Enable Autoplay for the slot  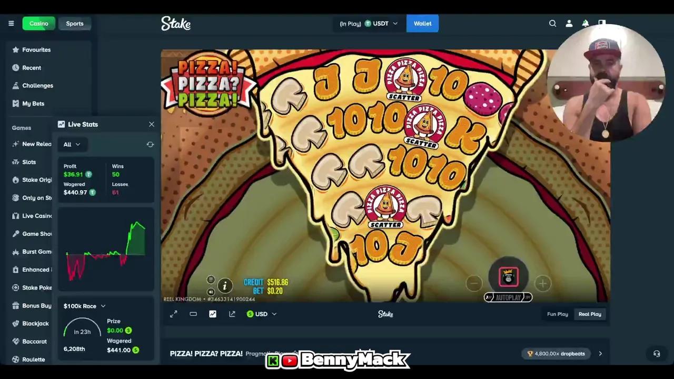pyautogui.click(x=508, y=297)
